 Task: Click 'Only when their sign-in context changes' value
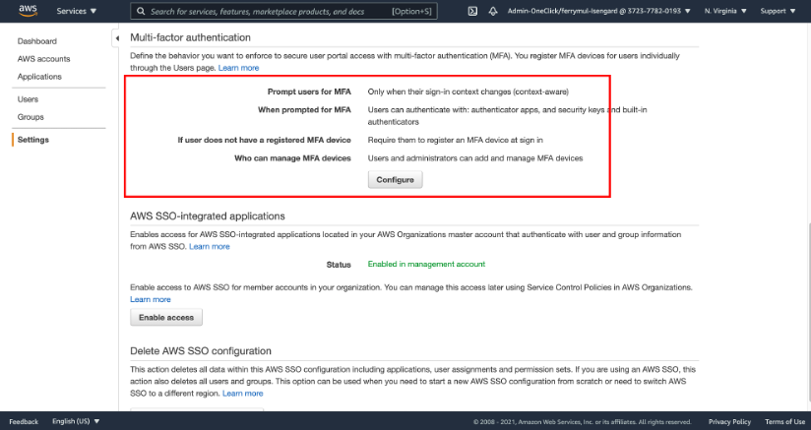coord(468,92)
